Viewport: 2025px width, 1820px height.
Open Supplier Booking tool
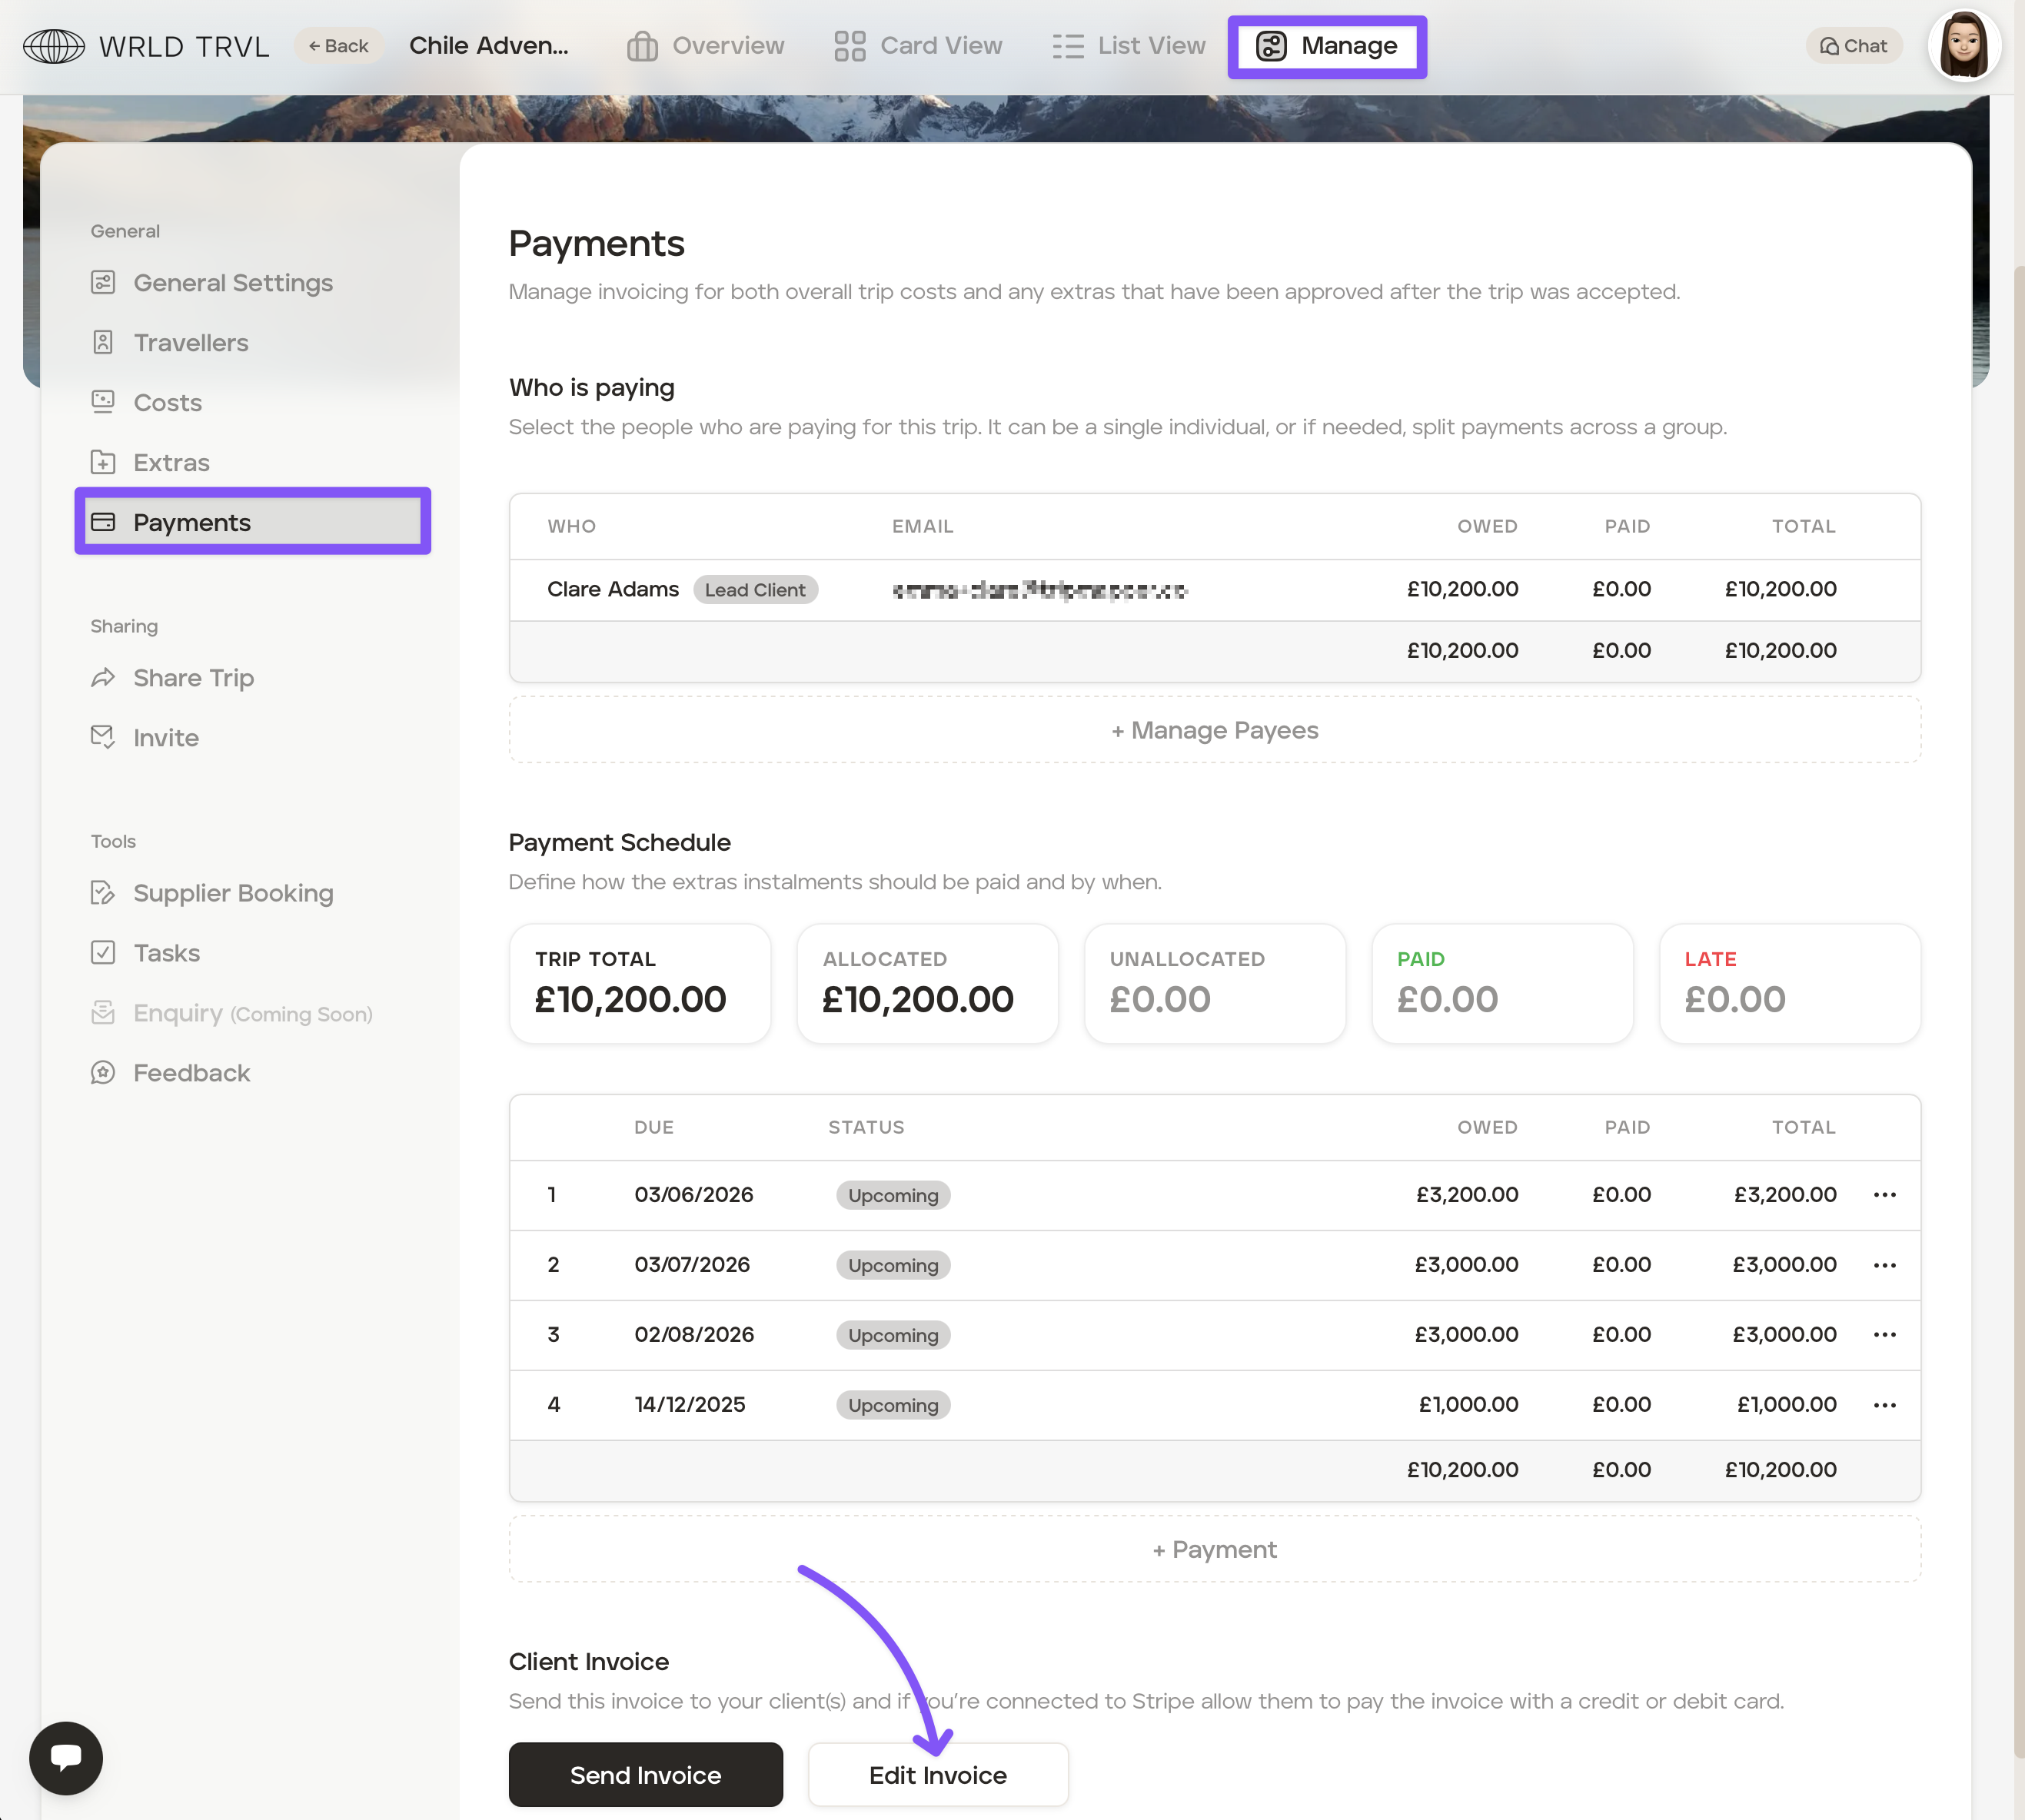(x=232, y=893)
